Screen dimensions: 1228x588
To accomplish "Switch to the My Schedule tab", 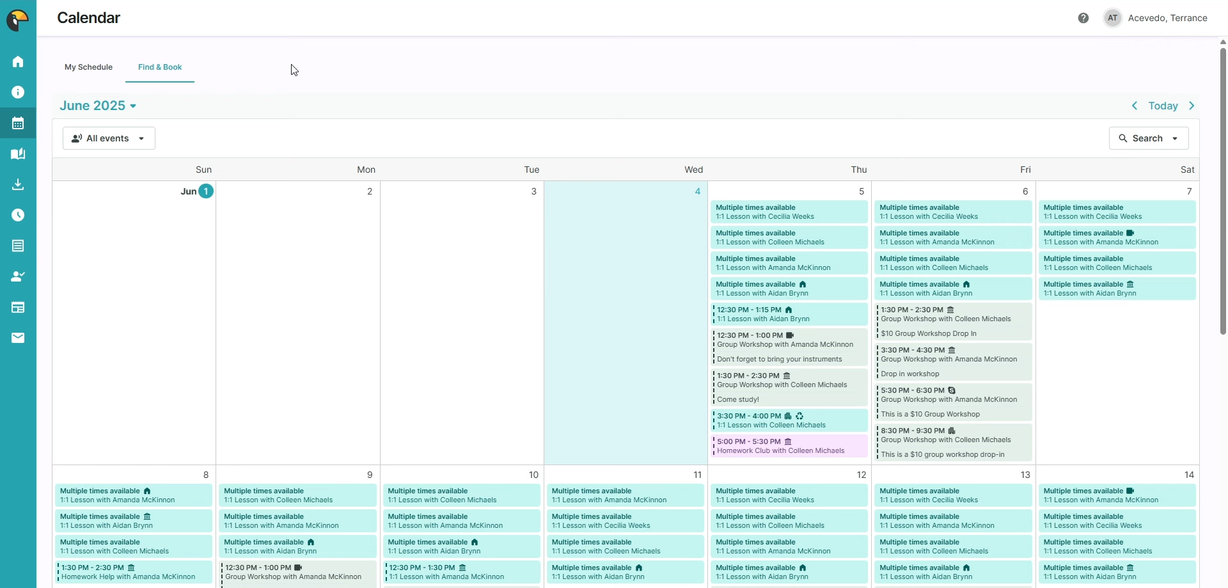I will coord(88,67).
